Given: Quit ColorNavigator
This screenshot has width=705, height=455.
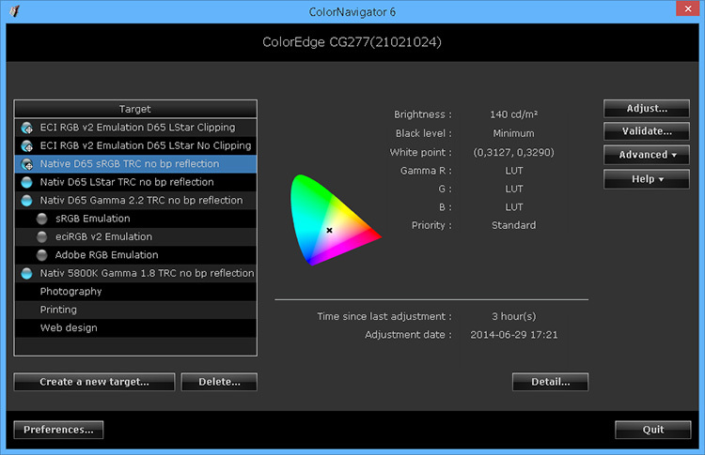Looking at the screenshot, I should [x=653, y=430].
